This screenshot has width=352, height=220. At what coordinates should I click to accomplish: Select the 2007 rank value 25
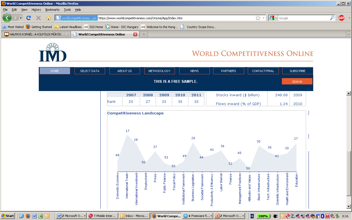(x=131, y=102)
